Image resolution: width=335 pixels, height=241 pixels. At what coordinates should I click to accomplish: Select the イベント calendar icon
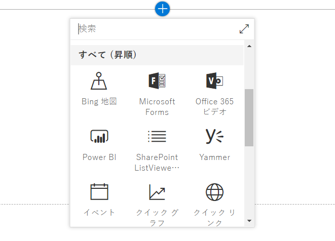click(99, 192)
